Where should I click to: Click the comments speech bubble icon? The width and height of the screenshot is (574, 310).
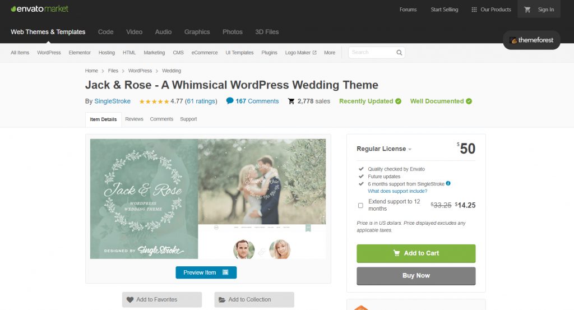[229, 101]
